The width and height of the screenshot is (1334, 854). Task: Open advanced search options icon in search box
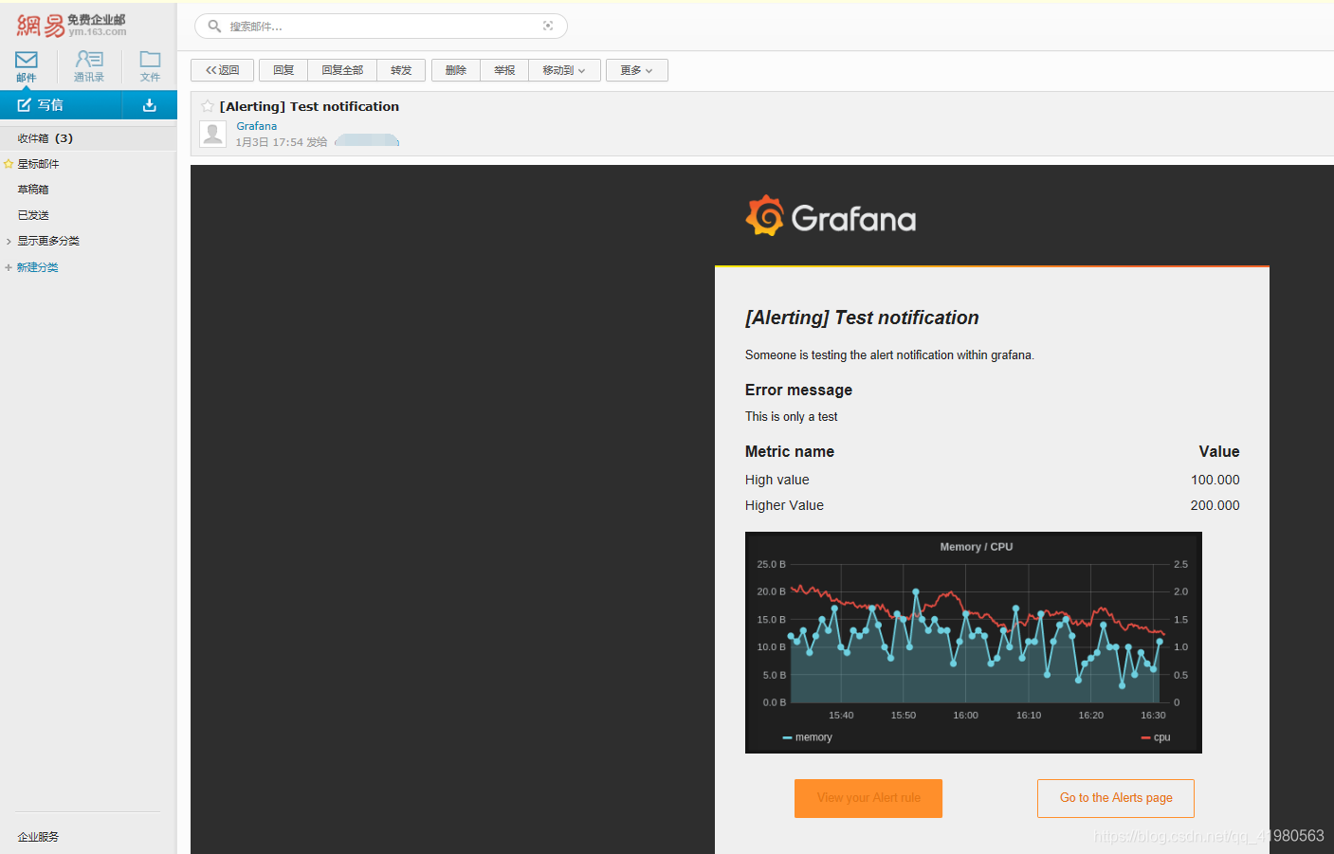pos(548,27)
